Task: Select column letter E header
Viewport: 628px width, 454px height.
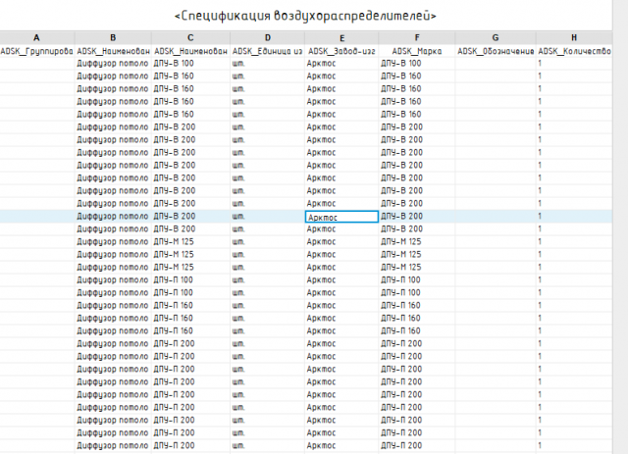Action: (341, 37)
